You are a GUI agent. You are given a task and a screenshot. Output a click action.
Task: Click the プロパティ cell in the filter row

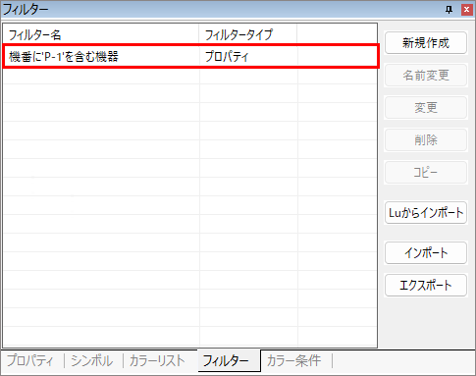(x=227, y=57)
